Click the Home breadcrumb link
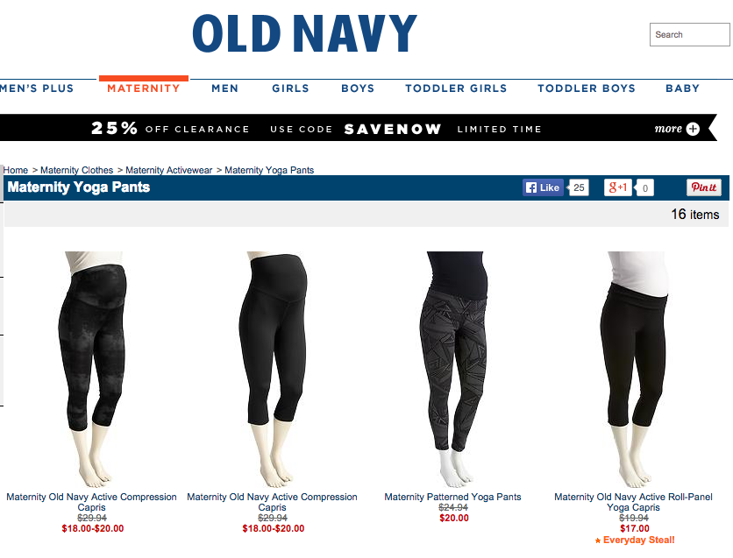 16,171
